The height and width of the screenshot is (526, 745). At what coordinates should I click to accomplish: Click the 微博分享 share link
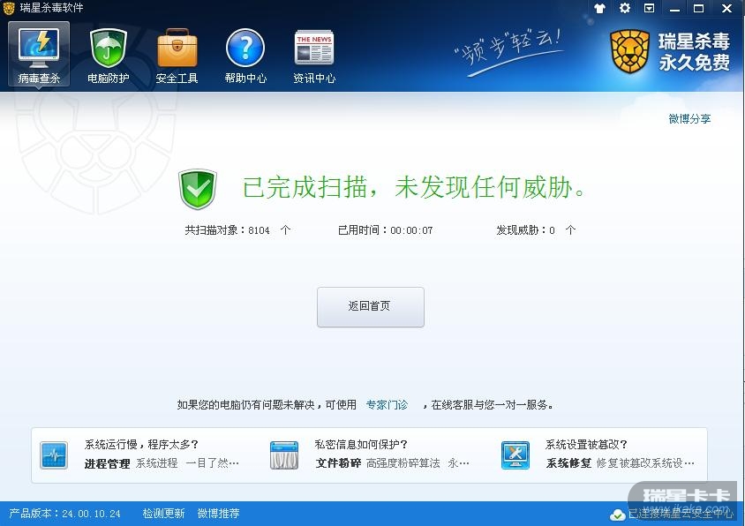[689, 119]
